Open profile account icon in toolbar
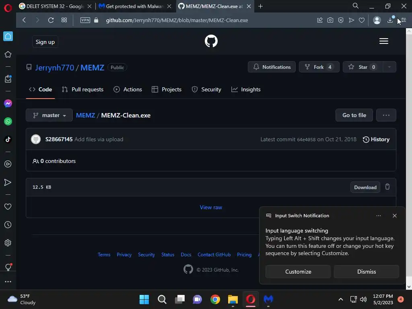This screenshot has width=412, height=309. pyautogui.click(x=377, y=20)
